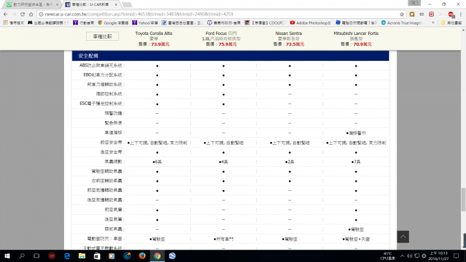Click the page vertical scrollbar thumb

(x=463, y=199)
